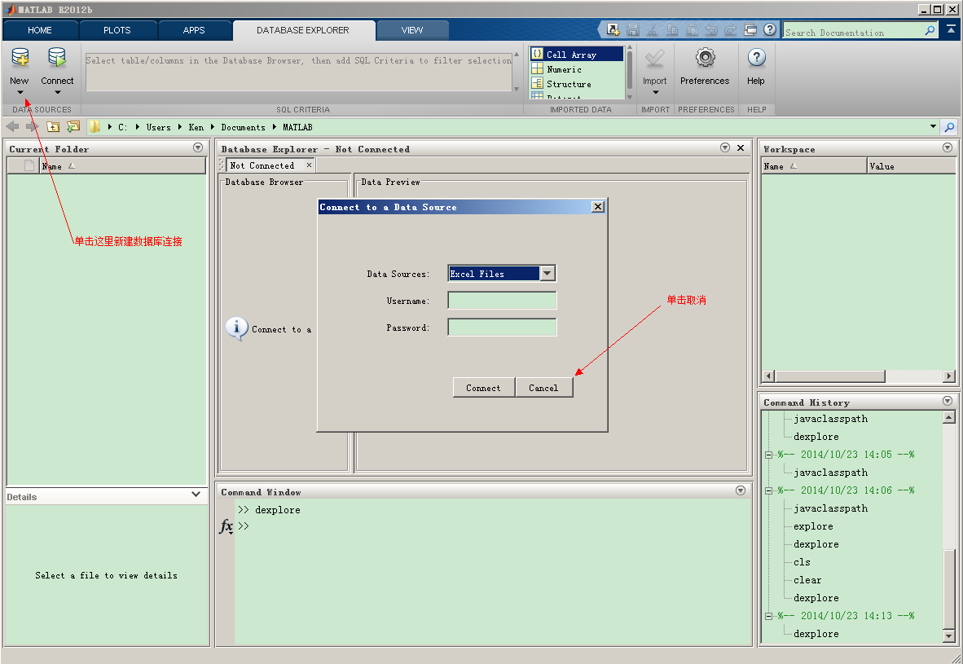Click the new shortcut icon in quick access bar
The height and width of the screenshot is (664, 963).
tap(613, 29)
